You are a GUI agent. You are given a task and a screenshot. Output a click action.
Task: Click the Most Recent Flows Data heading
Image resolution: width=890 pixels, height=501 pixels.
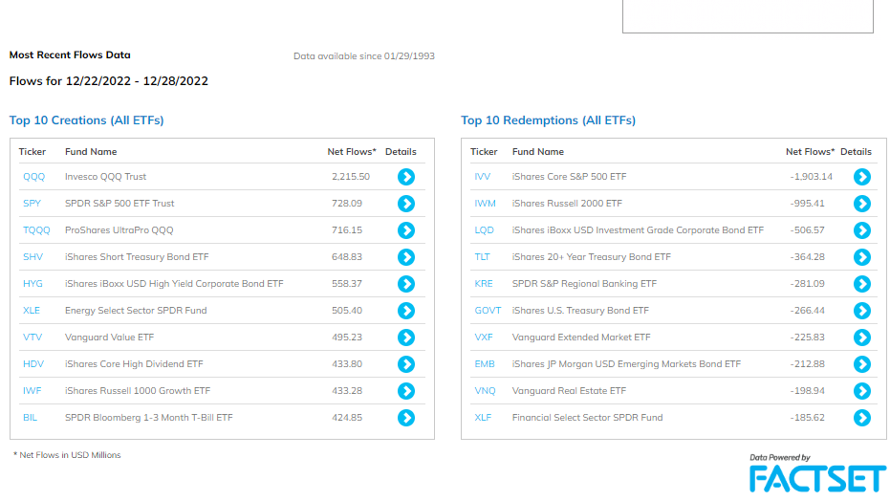pos(70,55)
